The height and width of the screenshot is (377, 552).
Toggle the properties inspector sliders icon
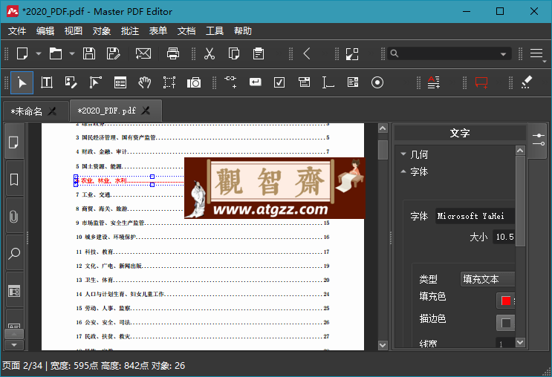tap(539, 140)
